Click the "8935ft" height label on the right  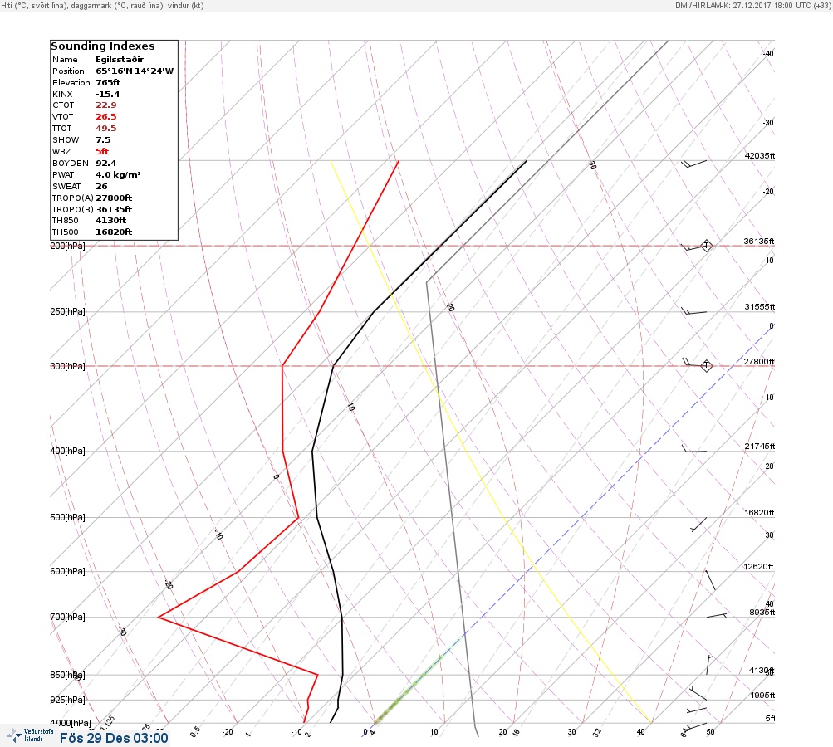coord(762,613)
